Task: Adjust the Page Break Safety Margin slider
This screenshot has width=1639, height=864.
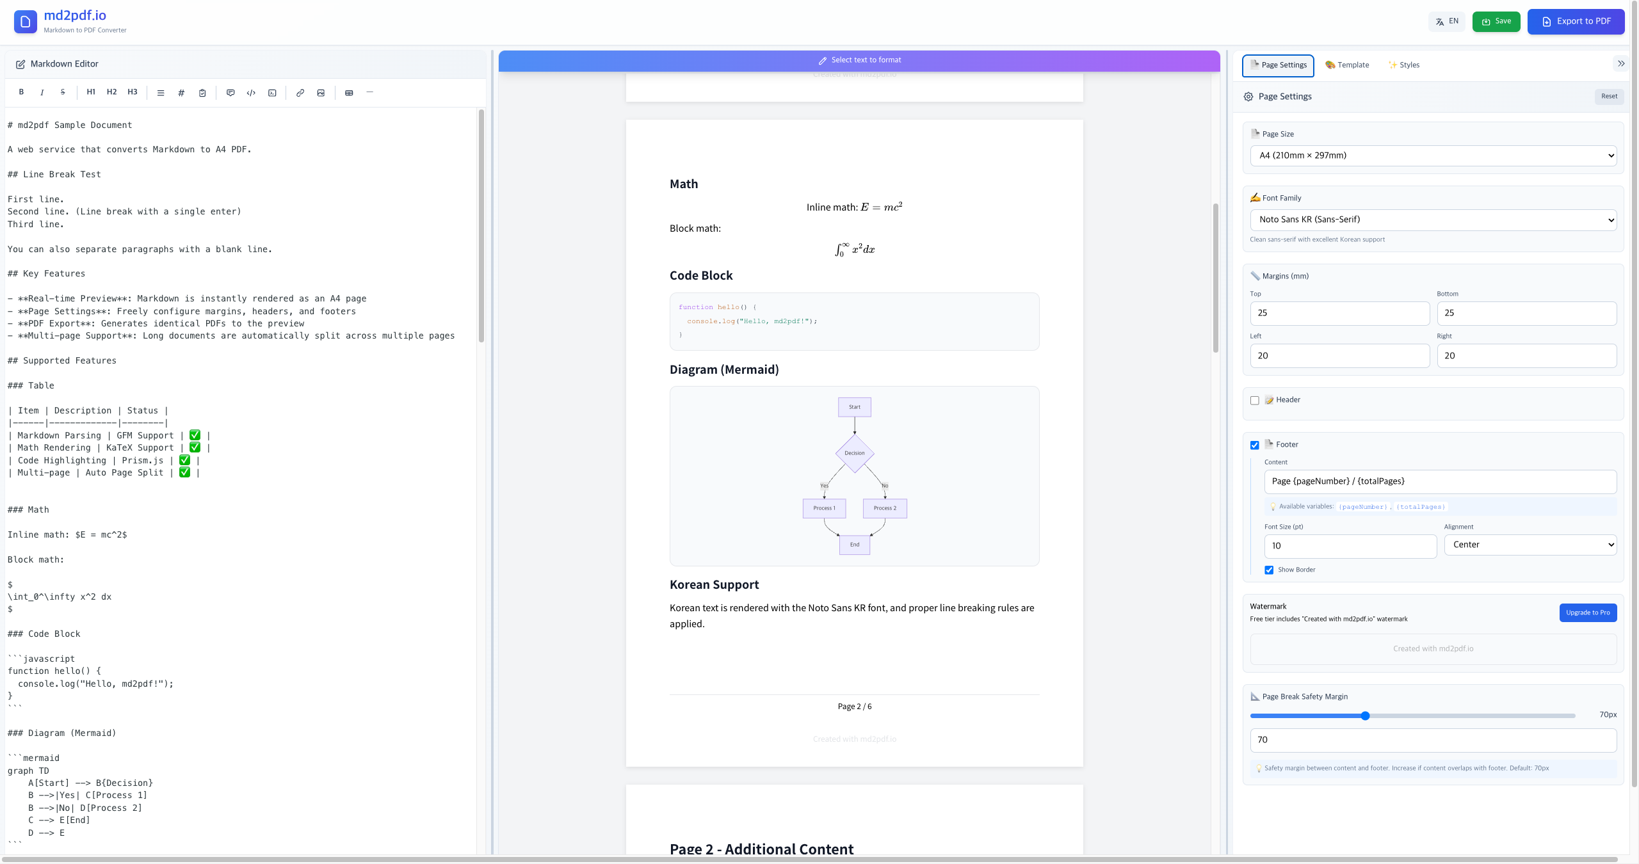Action: tap(1365, 716)
